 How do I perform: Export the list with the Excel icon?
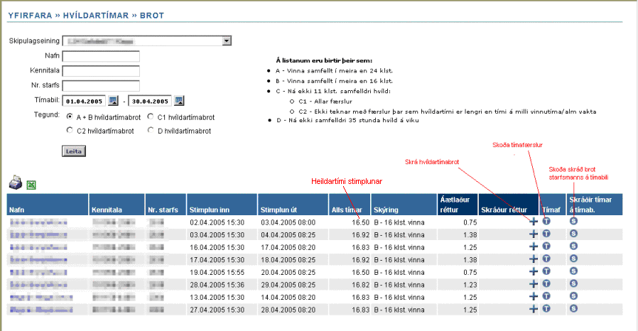(x=31, y=185)
